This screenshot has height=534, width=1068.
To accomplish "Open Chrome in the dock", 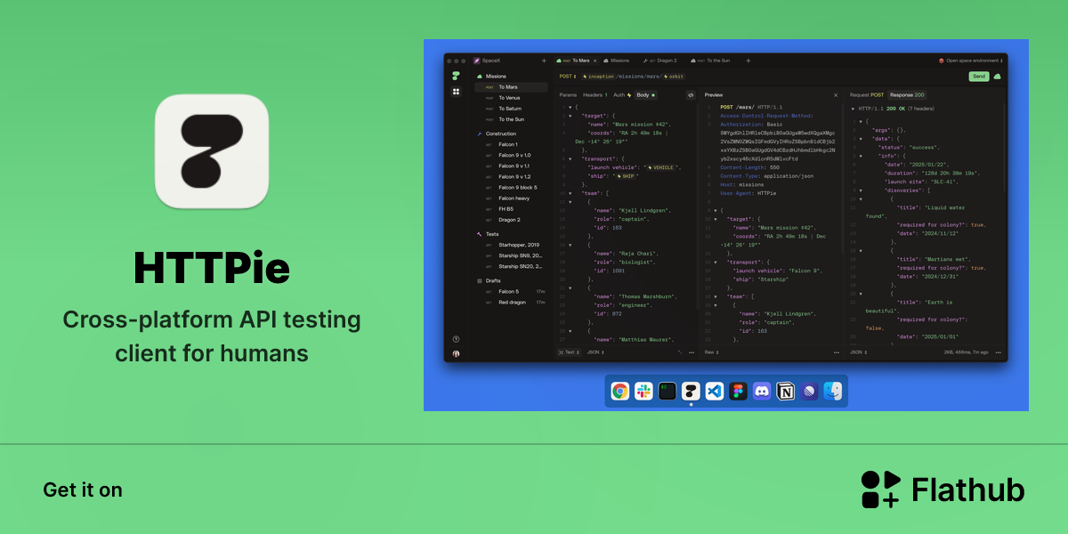I will pos(620,391).
